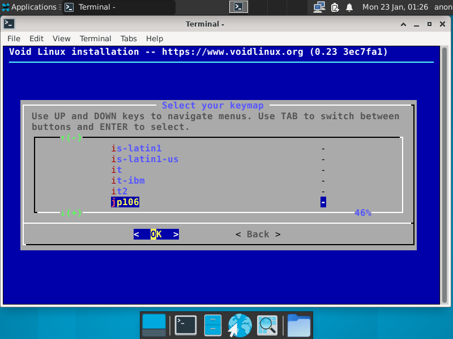The width and height of the screenshot is (453, 339).
Task: Click the voidlinux.org URL in the header
Action: click(233, 52)
